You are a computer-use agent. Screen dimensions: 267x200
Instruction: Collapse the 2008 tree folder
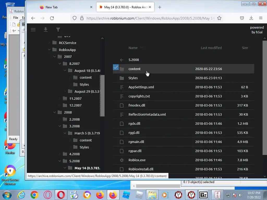coord(54,112)
